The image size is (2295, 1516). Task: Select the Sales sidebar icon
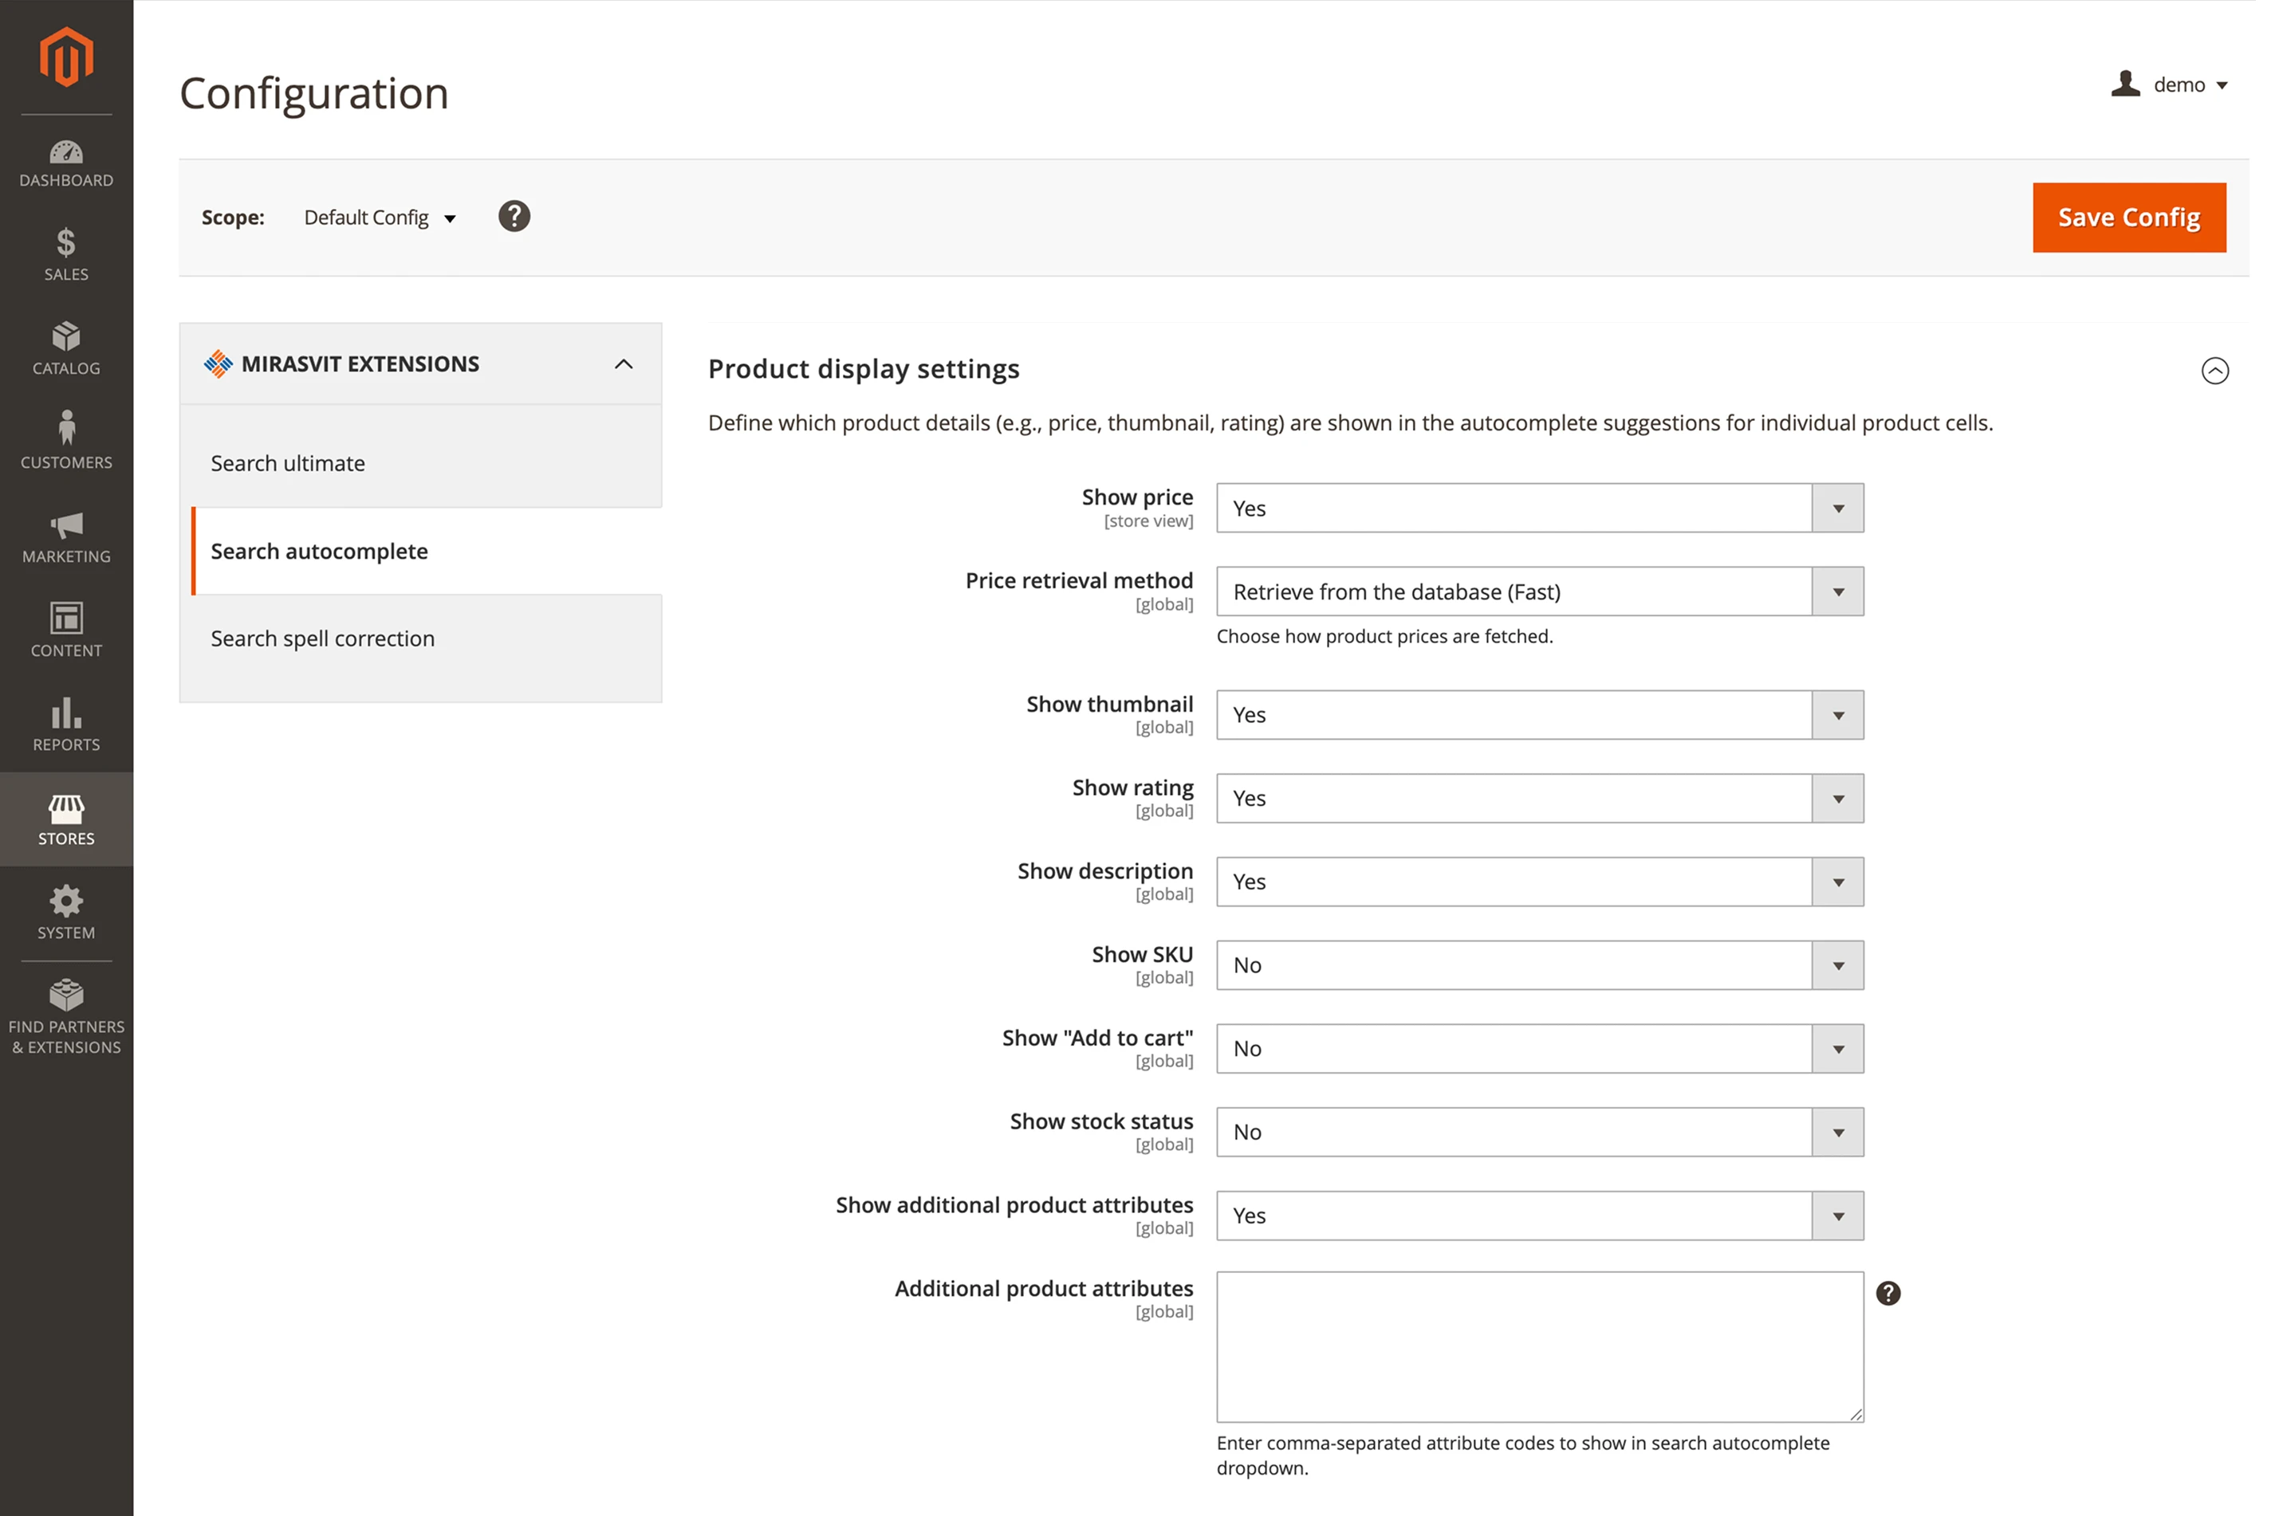click(65, 253)
